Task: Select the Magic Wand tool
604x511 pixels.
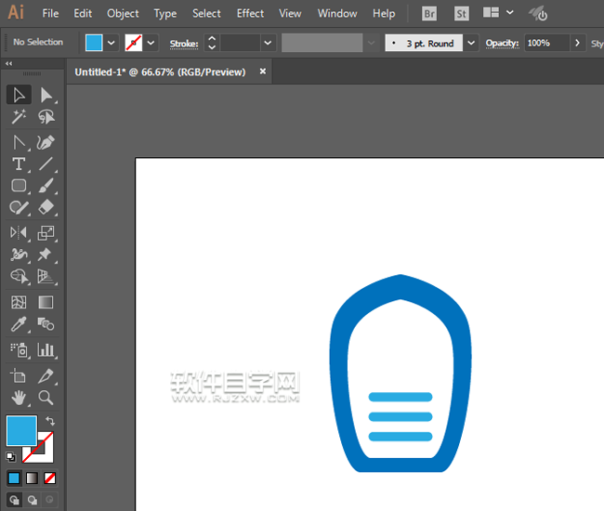Action: click(x=19, y=117)
